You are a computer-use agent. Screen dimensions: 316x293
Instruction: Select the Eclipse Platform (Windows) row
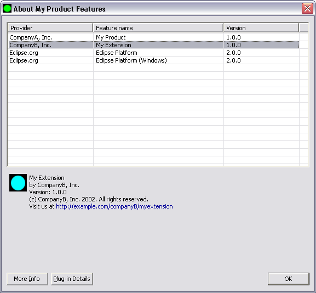click(x=153, y=60)
